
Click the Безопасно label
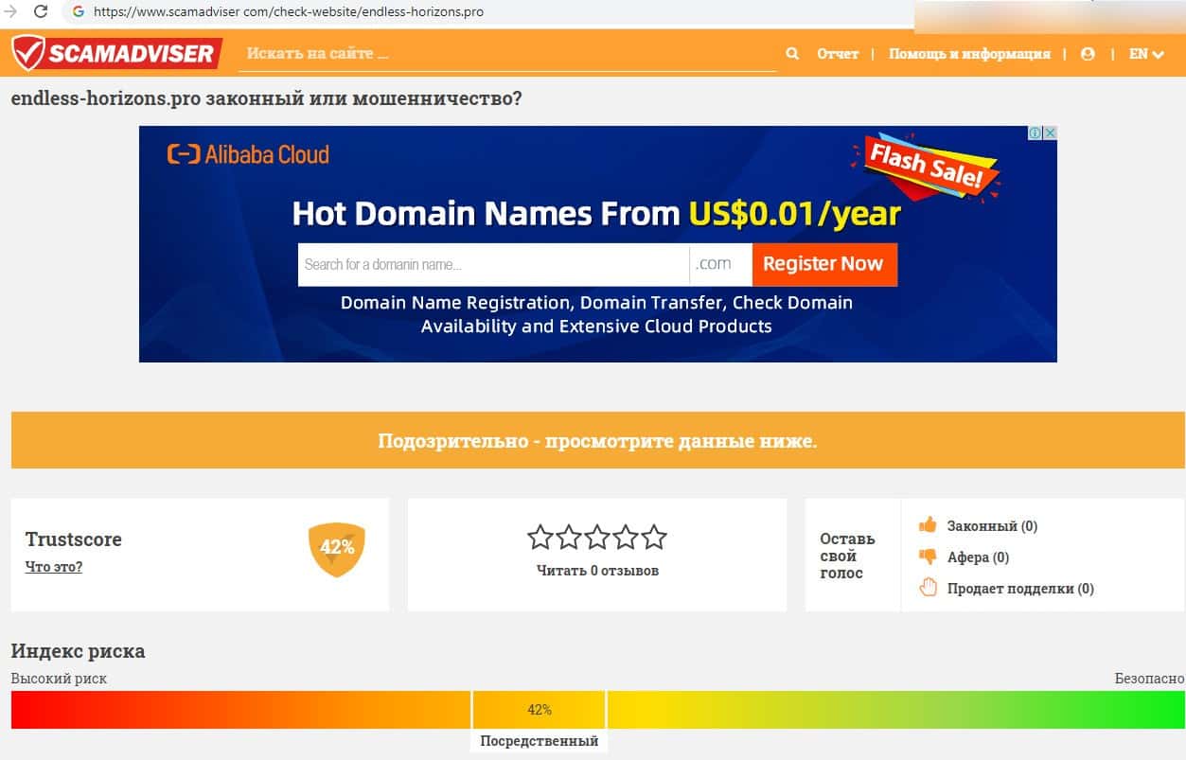(x=1149, y=679)
